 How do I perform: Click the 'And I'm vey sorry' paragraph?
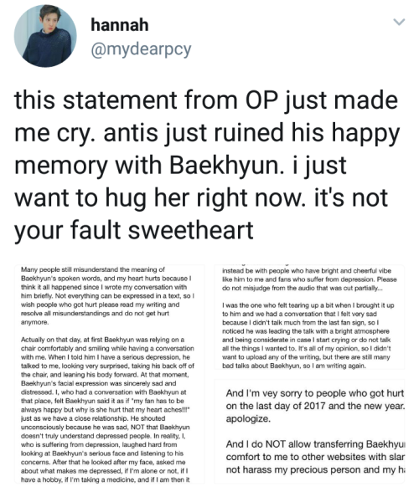pos(315,406)
